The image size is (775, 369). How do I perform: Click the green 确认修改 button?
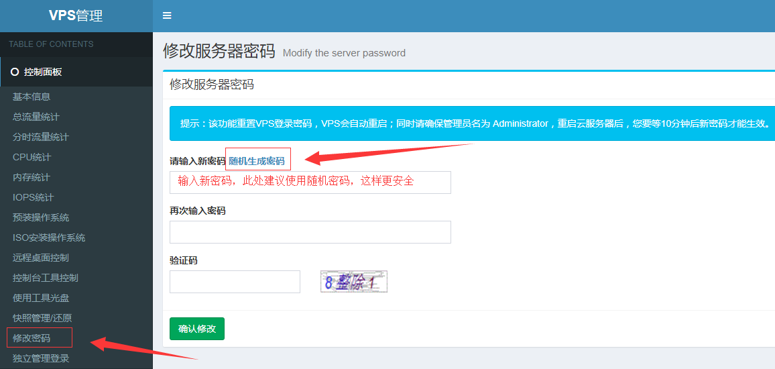(196, 329)
